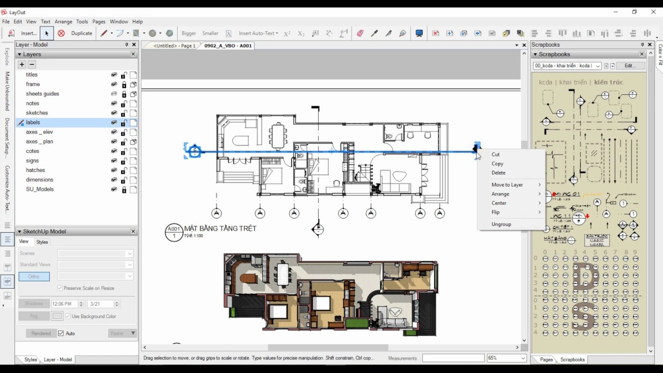Open the Line tool dropdown arrow
Viewport: 663px width, 373px height.
click(x=111, y=33)
